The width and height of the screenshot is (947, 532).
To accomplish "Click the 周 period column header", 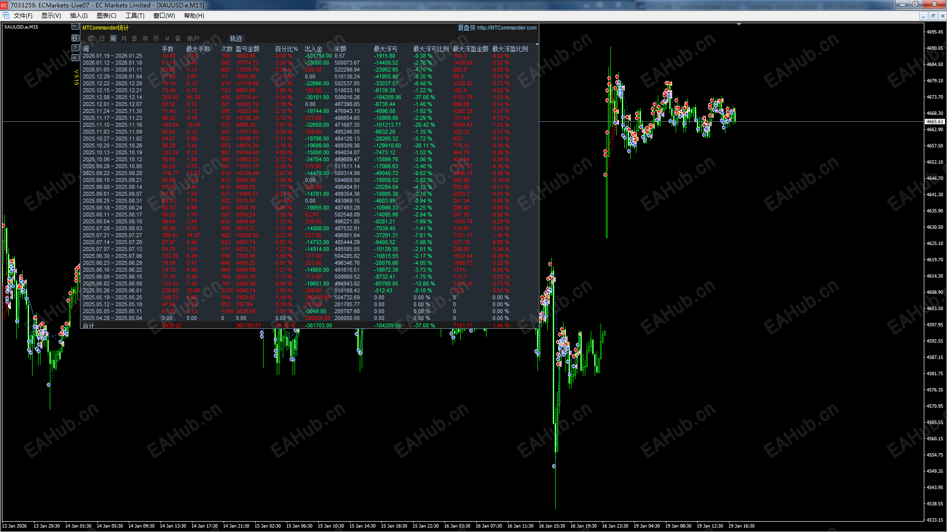I will (86, 49).
